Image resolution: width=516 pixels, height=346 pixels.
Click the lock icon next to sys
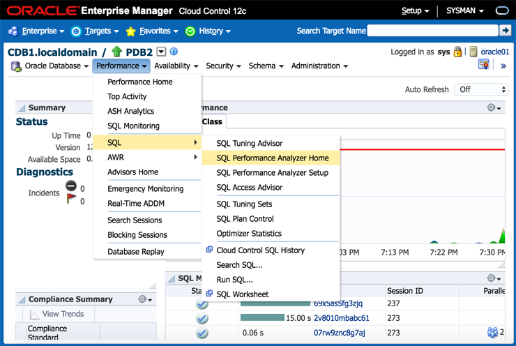pyautogui.click(x=458, y=52)
